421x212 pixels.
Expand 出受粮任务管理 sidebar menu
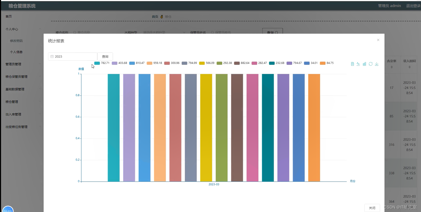(23, 127)
